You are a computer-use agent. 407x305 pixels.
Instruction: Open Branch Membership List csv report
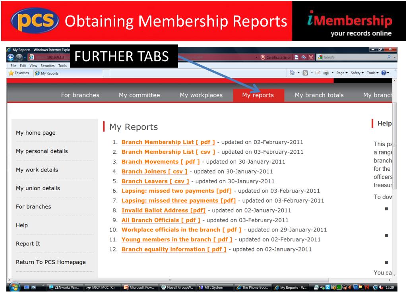click(x=168, y=152)
